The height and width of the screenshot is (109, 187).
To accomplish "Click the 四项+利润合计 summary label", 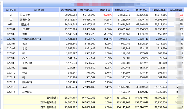I will [49, 107].
